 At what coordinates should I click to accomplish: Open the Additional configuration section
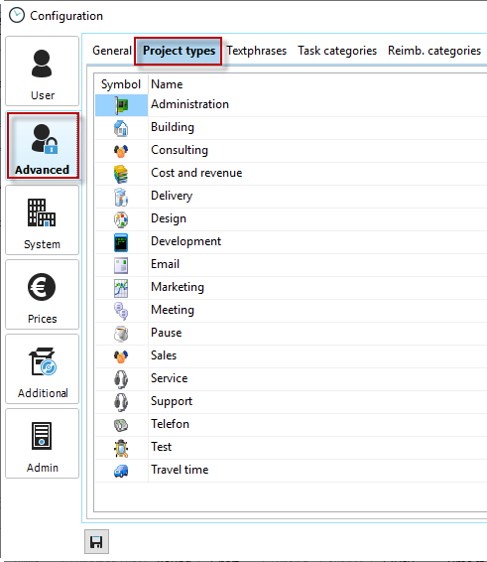coord(43,369)
